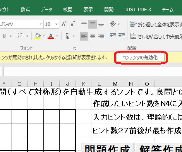This screenshot has width=182, height=152.
Task: Click the 折り返して全体を表示する wrap text button
Action: point(156,24)
